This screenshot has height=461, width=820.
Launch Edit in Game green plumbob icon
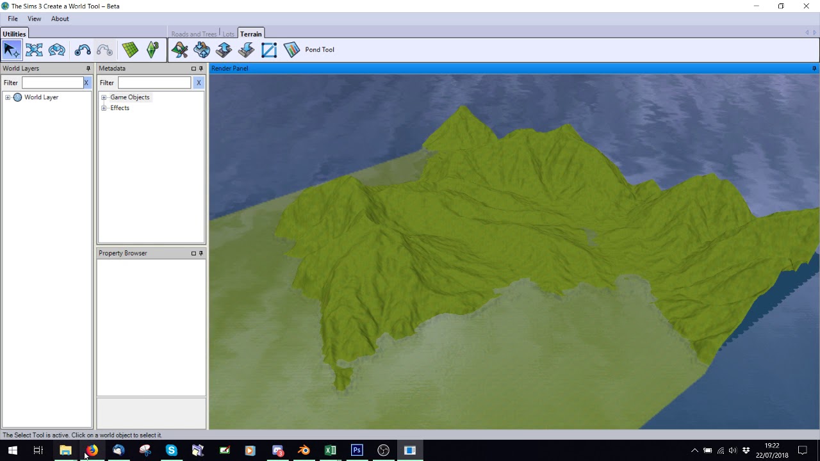coord(152,50)
